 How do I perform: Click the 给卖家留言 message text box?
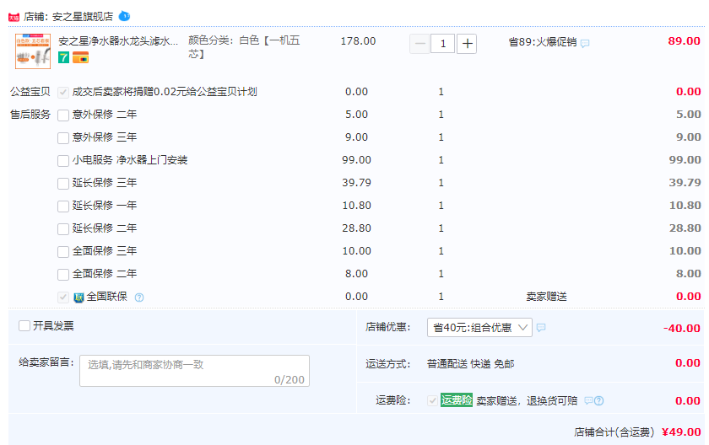point(194,371)
